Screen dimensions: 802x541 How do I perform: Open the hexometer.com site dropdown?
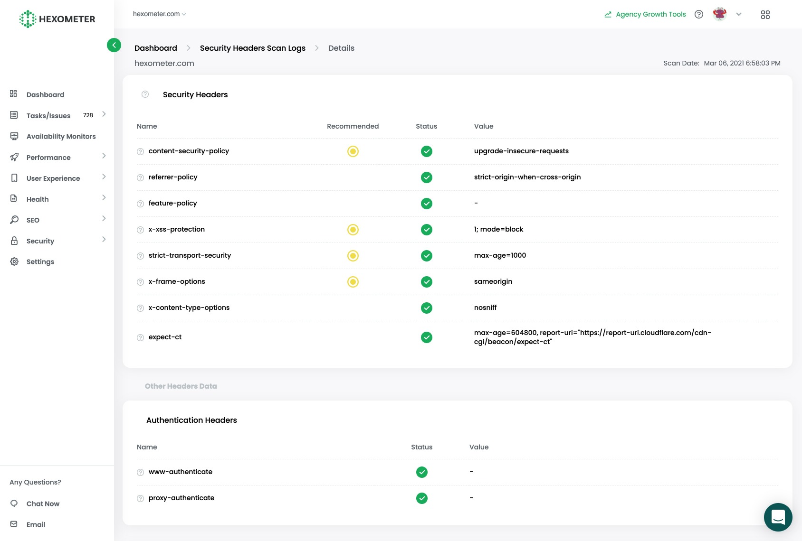click(160, 14)
